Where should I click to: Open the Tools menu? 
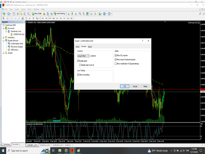click(x=29, y=9)
